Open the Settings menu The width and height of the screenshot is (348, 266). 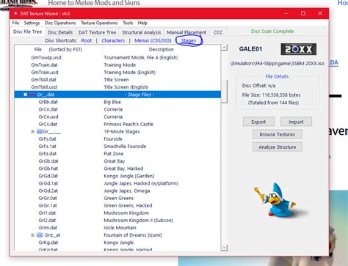(32, 23)
